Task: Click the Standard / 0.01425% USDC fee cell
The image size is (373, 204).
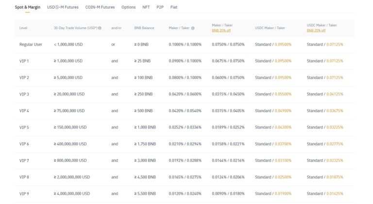Action: pyautogui.click(x=325, y=194)
